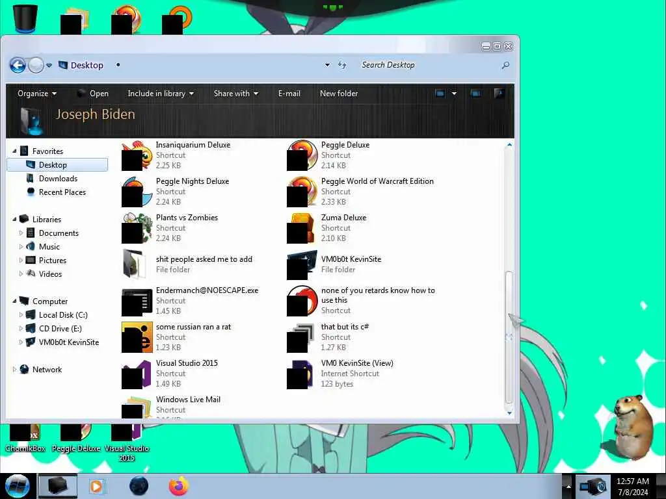Select the 'shit people asked me to add' folder icon
Screen dimensions: 666x499
click(x=134, y=264)
